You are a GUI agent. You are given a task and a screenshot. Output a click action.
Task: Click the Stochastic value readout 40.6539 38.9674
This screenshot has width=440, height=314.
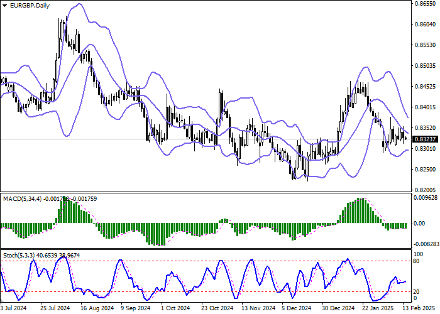coord(58,256)
